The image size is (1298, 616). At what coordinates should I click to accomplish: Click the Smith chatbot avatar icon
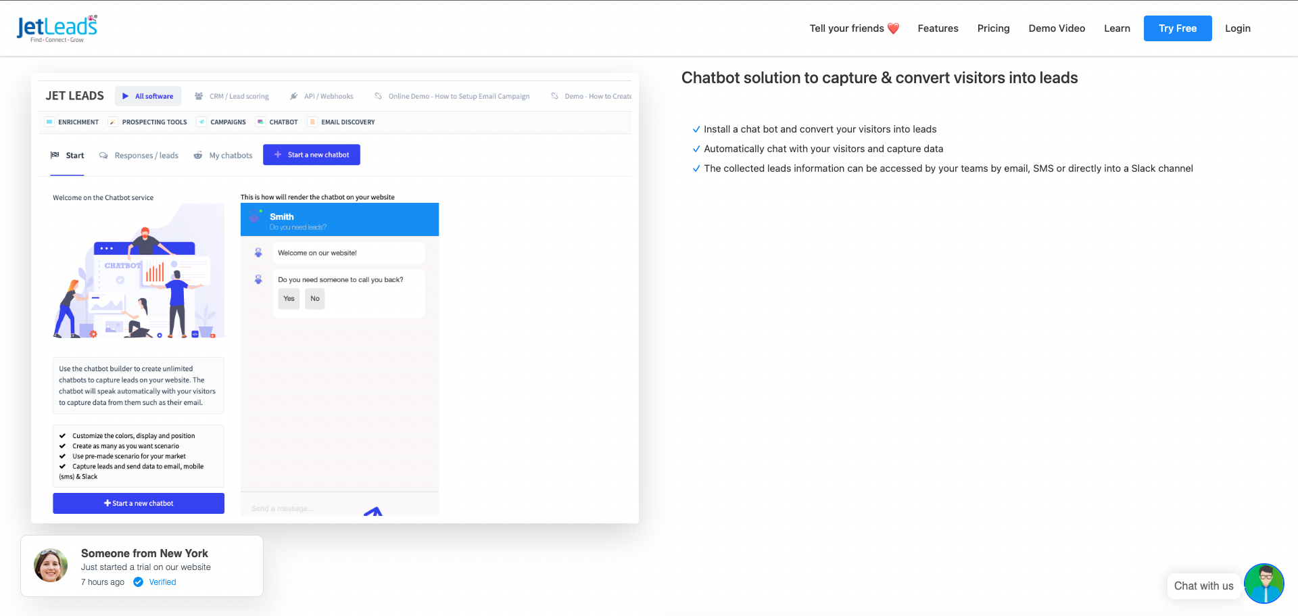pyautogui.click(x=256, y=217)
